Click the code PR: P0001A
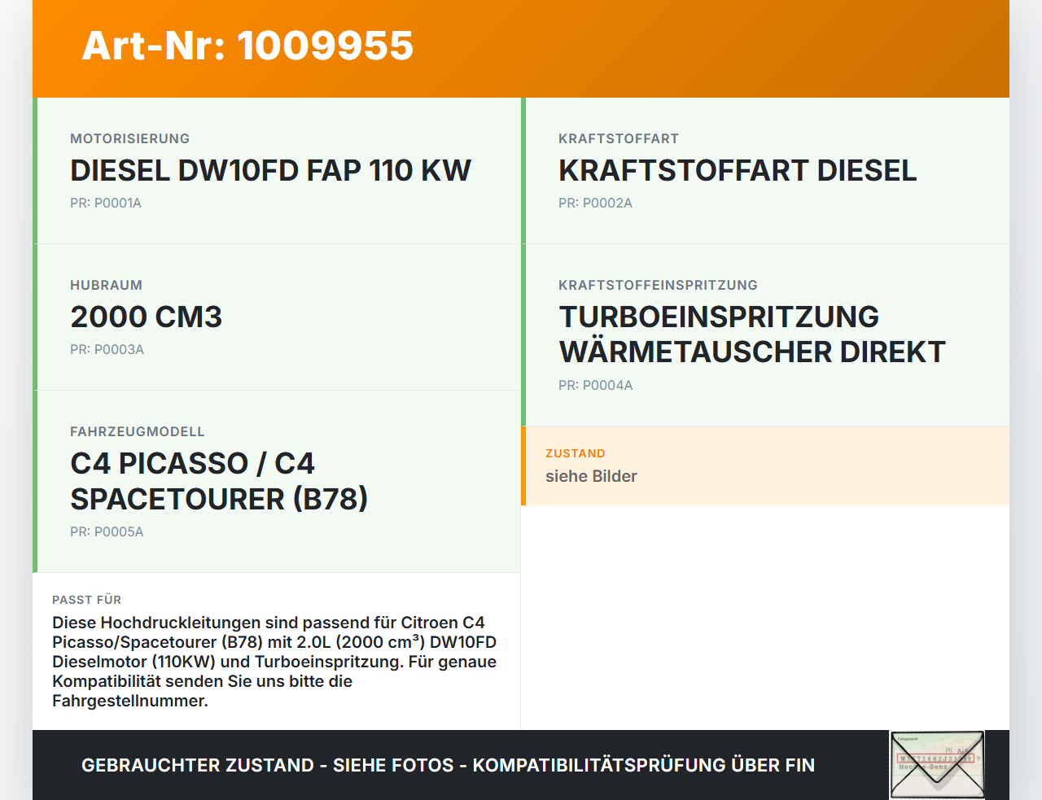This screenshot has height=800, width=1042. click(x=106, y=203)
